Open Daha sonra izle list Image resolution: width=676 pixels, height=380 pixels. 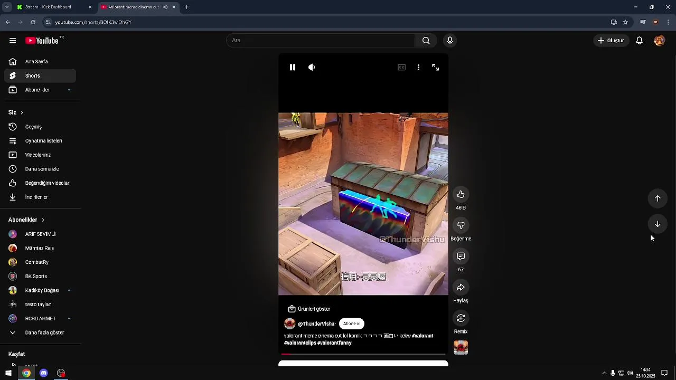[40, 169]
